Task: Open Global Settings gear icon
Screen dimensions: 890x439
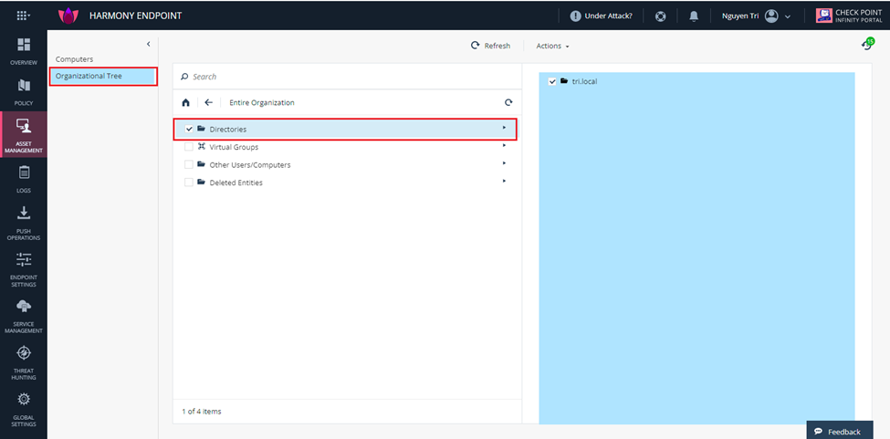Action: click(23, 399)
